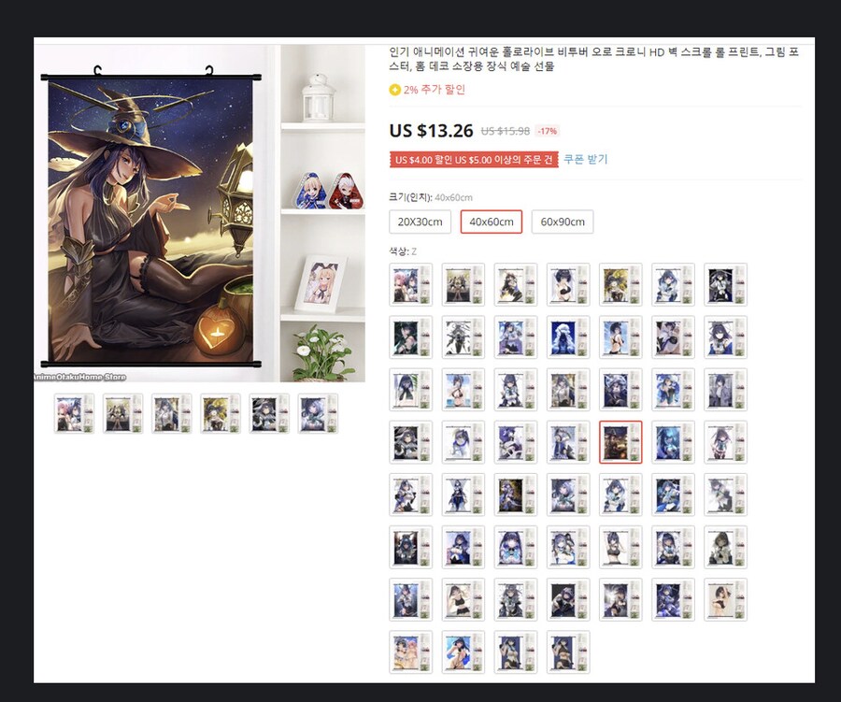Choose the blue fourth swatch in the second color row
This screenshot has height=702, width=841.
[568, 337]
